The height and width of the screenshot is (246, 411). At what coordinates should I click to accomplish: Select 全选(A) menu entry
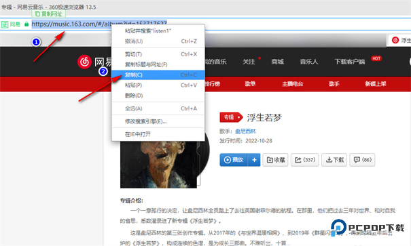[x=158, y=108]
